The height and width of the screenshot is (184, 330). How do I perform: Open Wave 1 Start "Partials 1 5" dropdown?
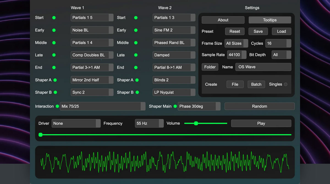(92, 18)
